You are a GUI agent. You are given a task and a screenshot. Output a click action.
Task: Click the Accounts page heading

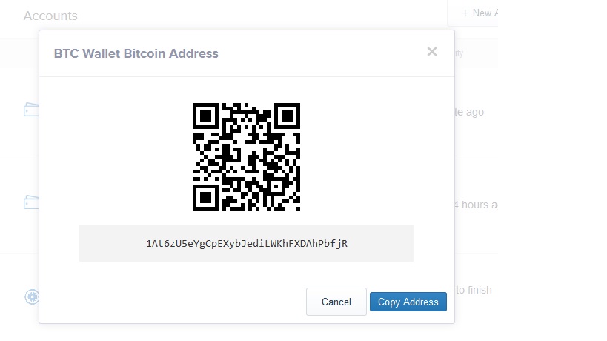click(50, 16)
